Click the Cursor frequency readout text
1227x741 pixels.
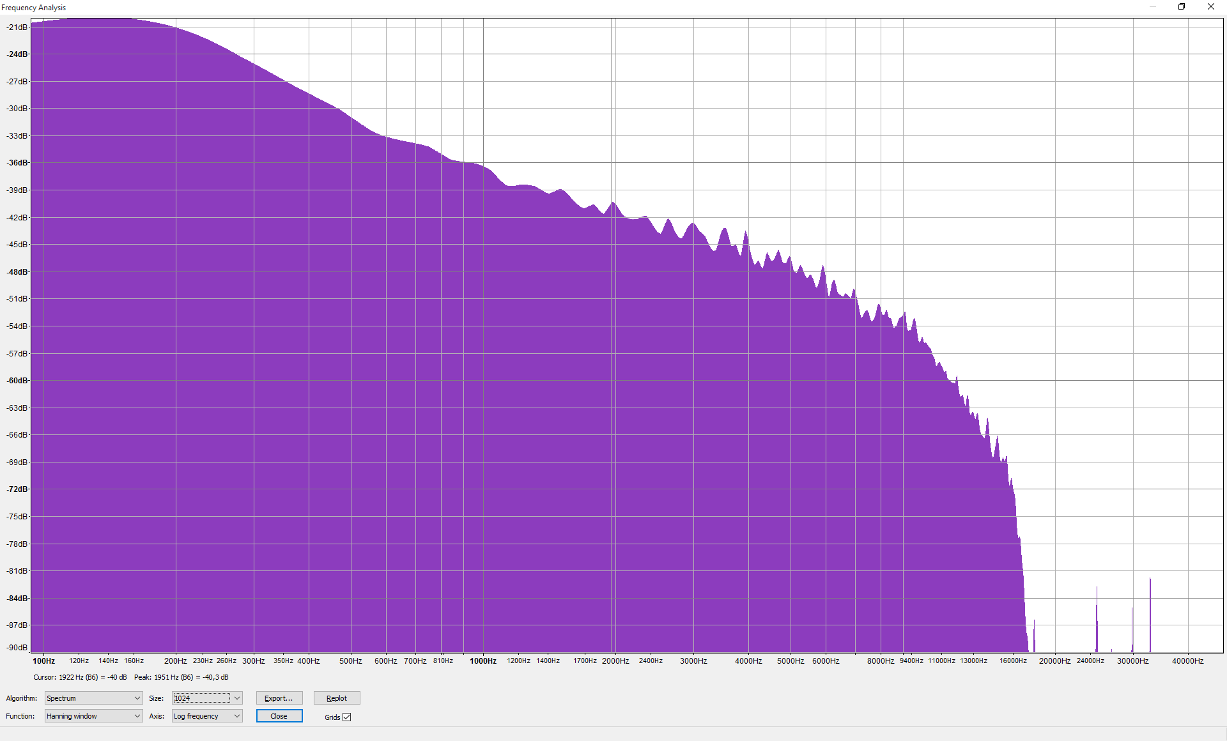[x=80, y=677]
